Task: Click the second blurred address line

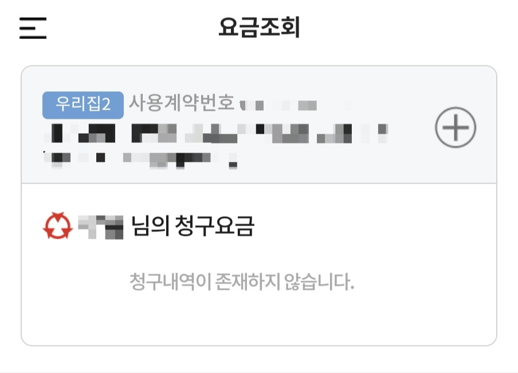Action: 140,160
